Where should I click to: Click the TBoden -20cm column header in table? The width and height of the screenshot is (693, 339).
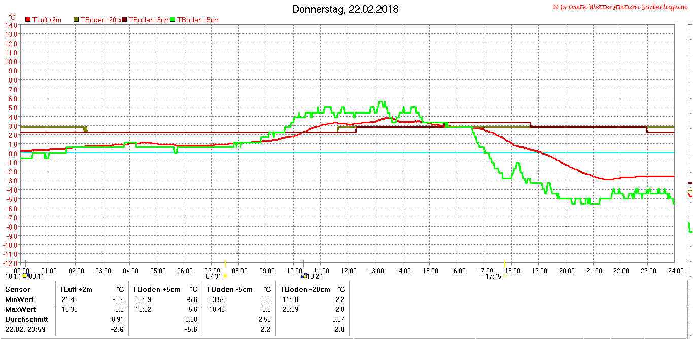(x=305, y=289)
